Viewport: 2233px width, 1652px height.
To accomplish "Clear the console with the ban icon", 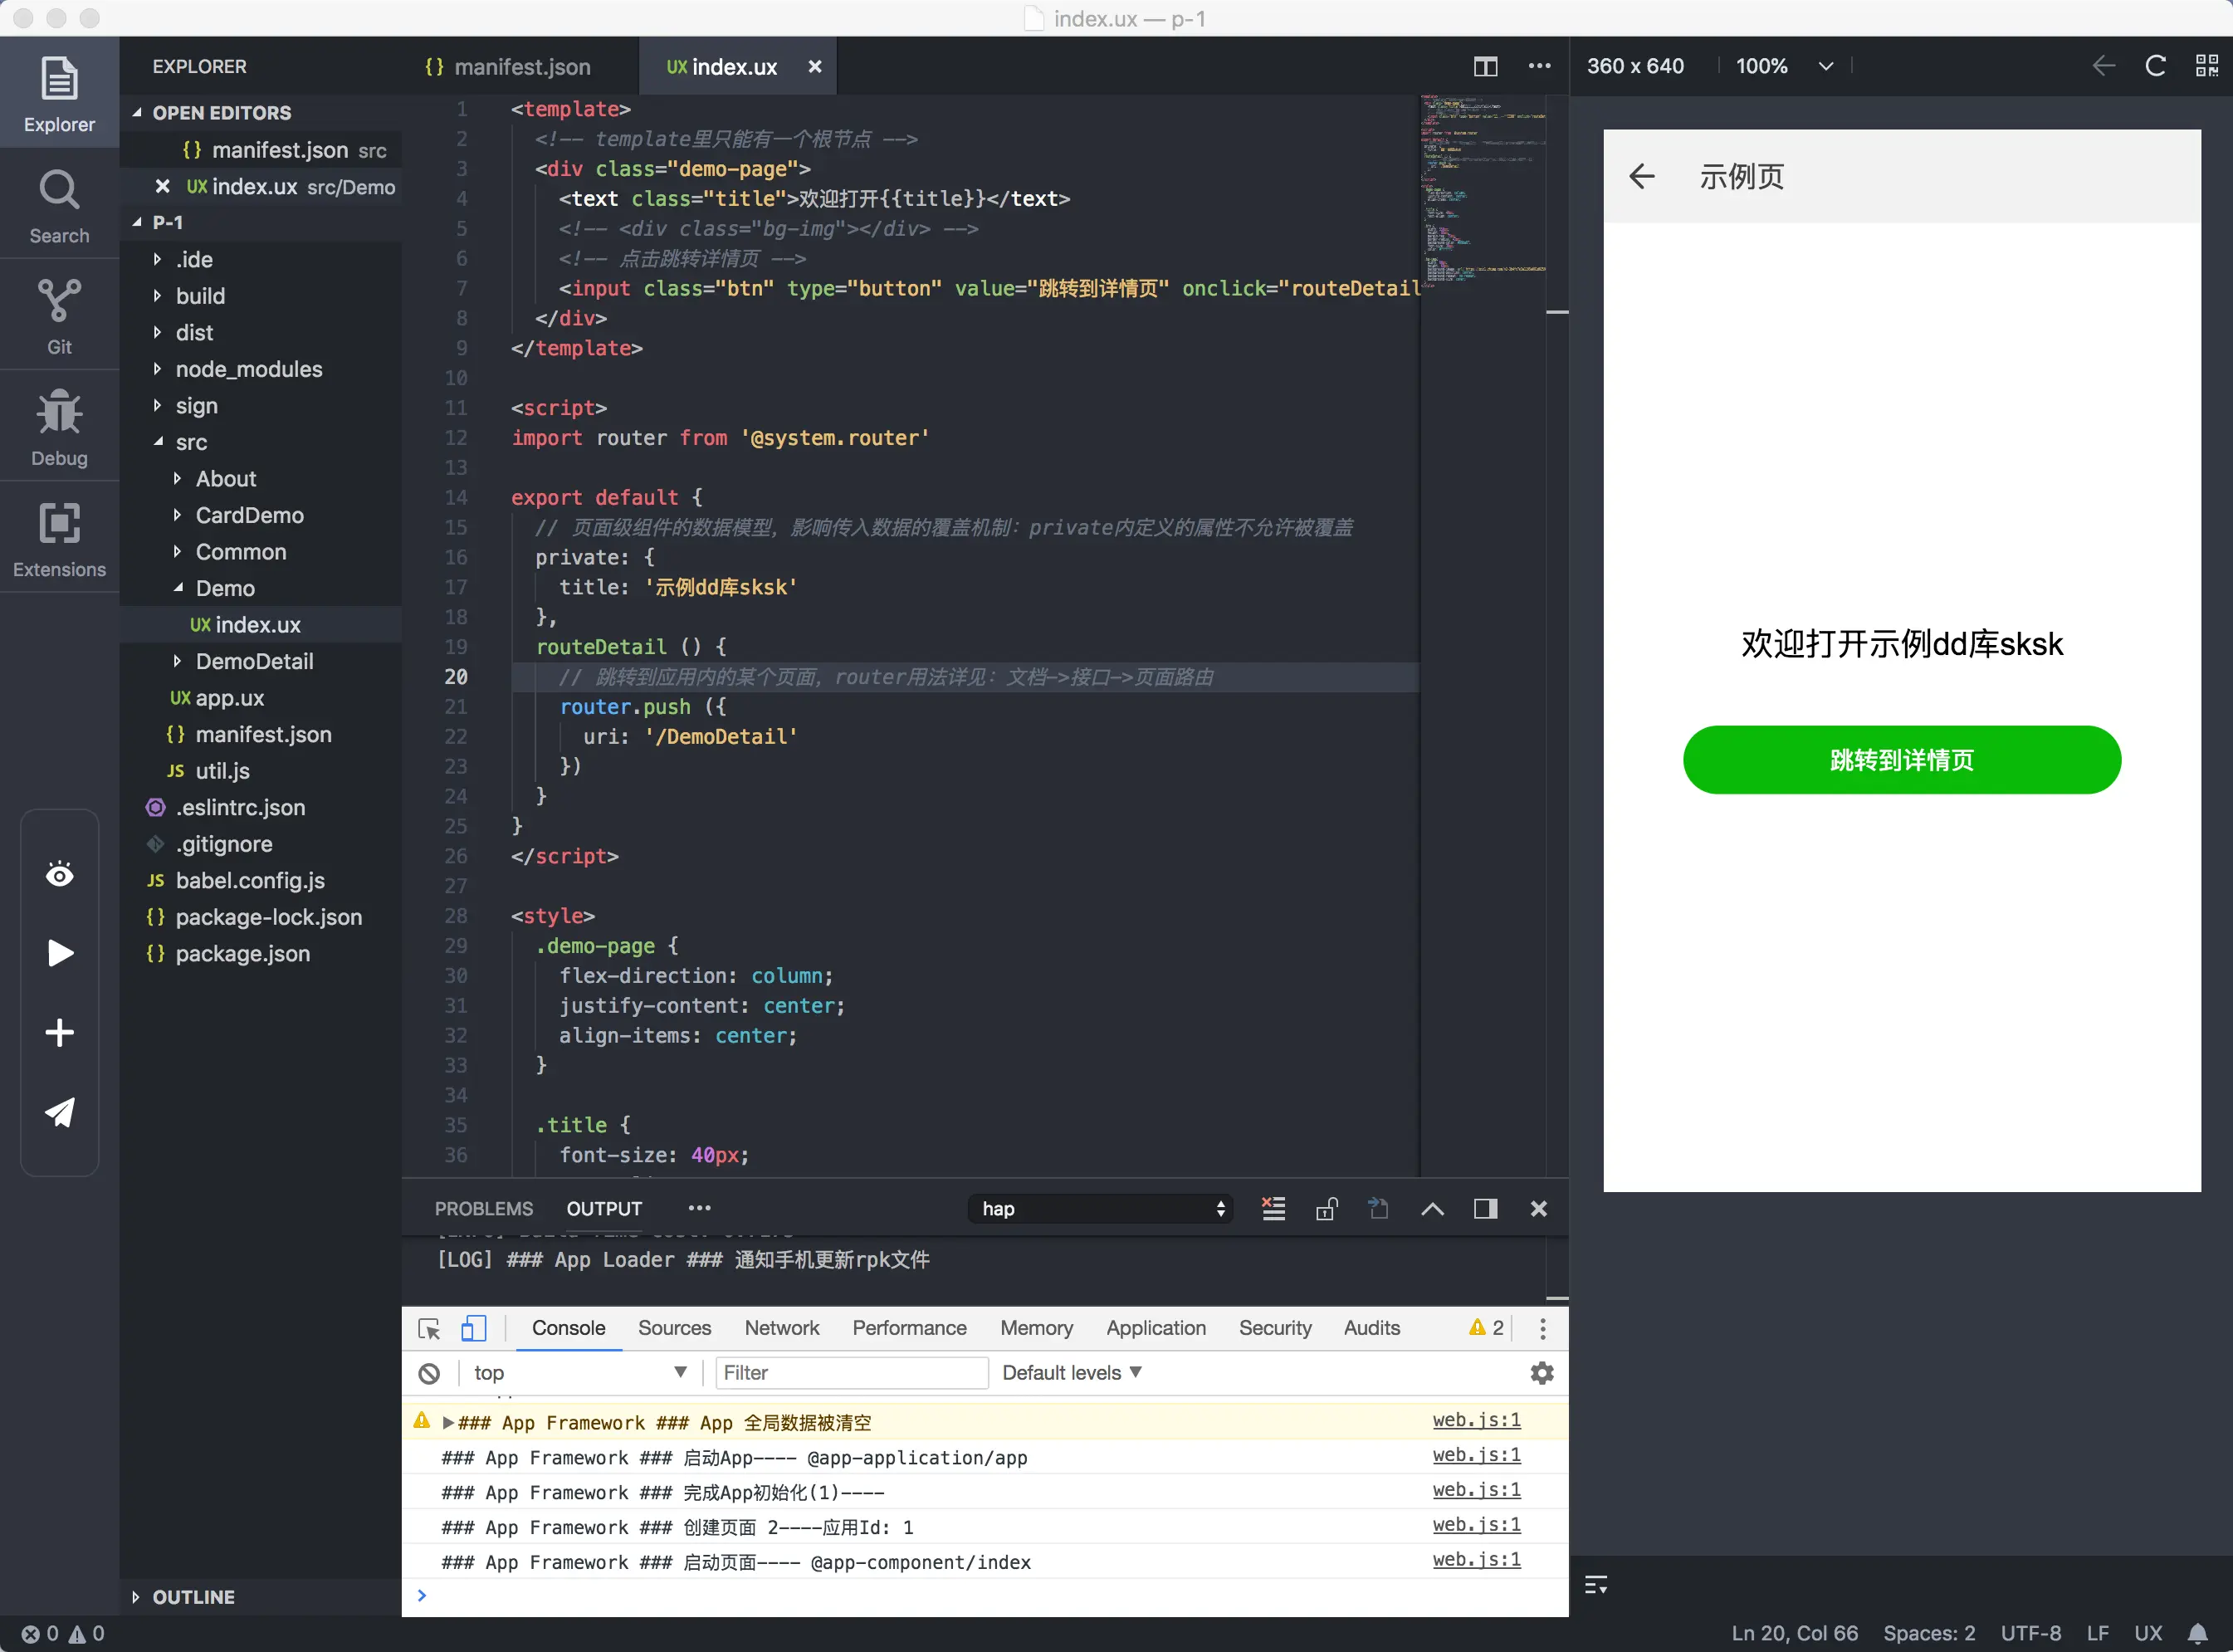I will (x=429, y=1373).
